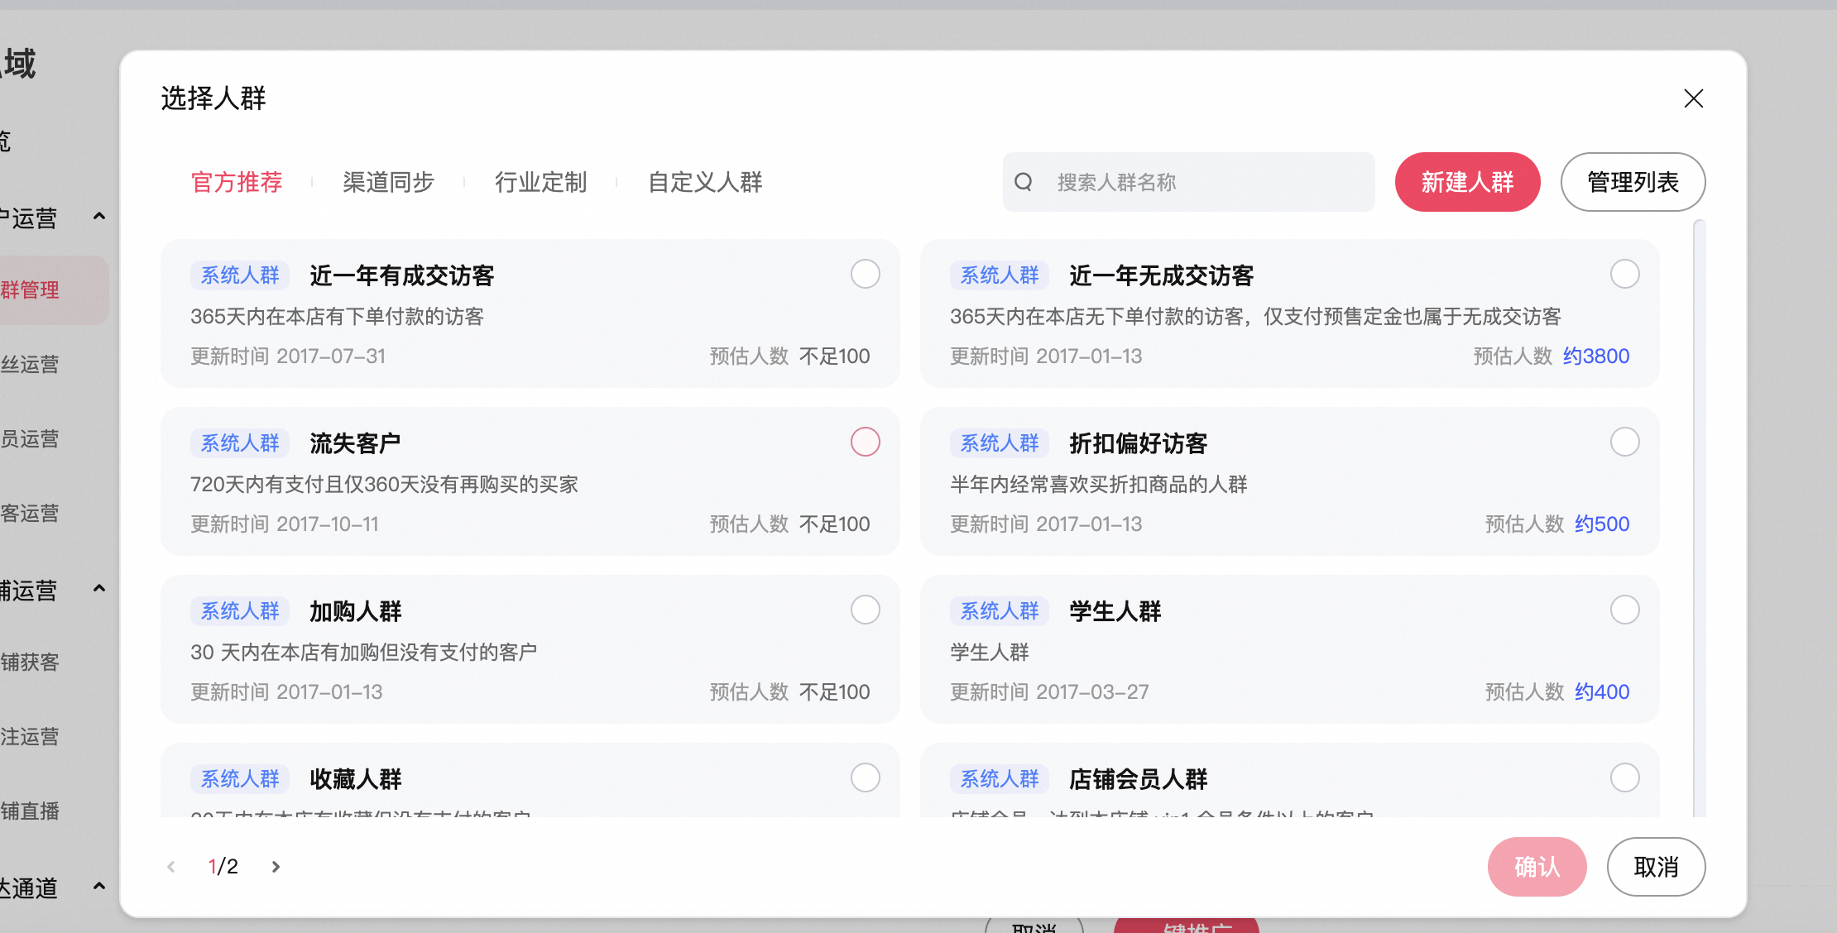Go to the next page arrow
Screen dimensions: 1837x933
pyautogui.click(x=276, y=866)
